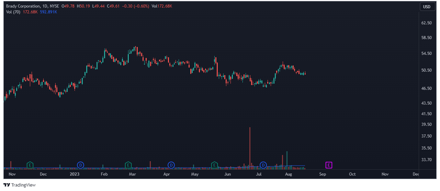Click the blue dividend D marker in early April
The image size is (440, 191).
coord(171,165)
